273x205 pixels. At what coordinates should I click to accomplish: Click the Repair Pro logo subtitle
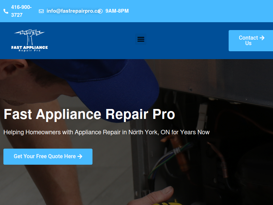click(30, 51)
